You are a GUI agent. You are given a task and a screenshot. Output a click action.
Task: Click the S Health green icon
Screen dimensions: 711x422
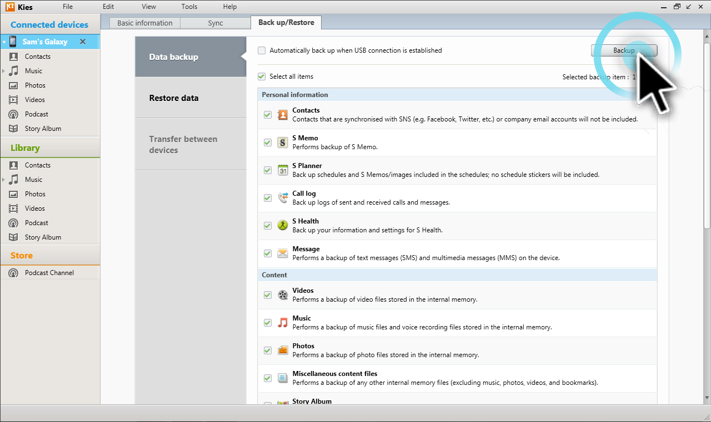tap(283, 226)
